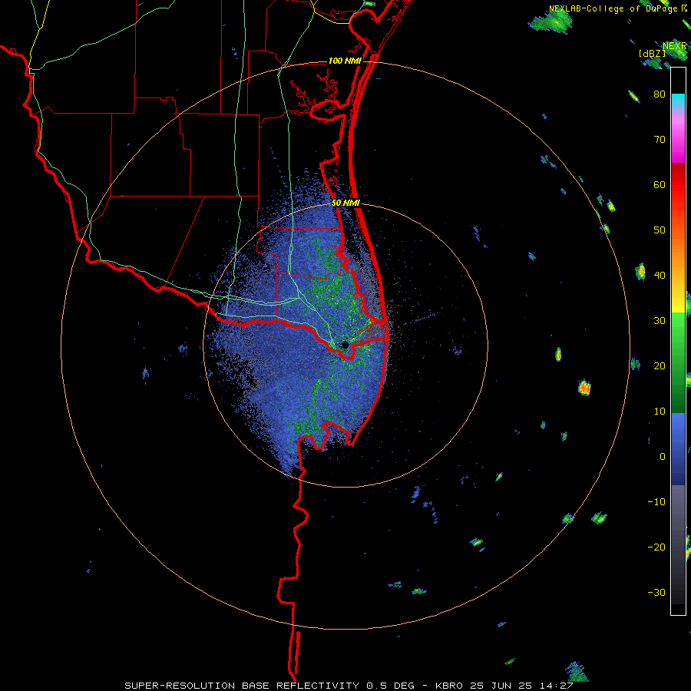Click the 50 NMI range ring label
The image size is (691, 691).
tap(346, 203)
